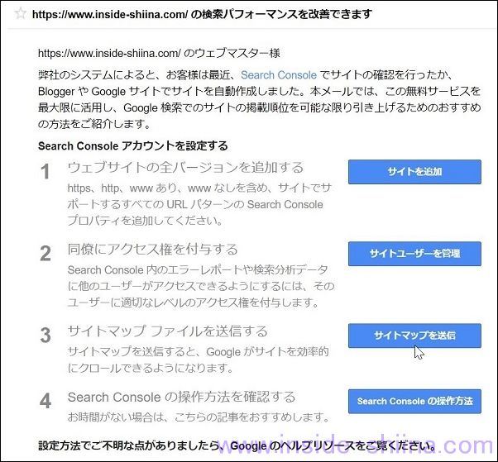Click the email subject line text
Image resolution: width=498 pixels, height=462 pixels.
coord(202,14)
